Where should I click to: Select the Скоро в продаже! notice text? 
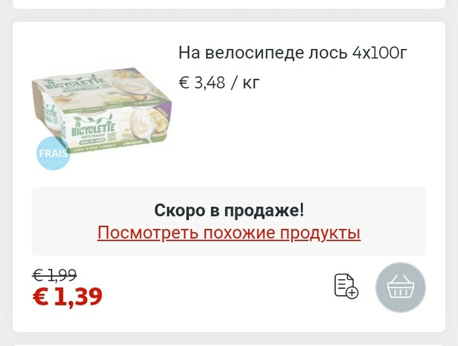pyautogui.click(x=229, y=210)
